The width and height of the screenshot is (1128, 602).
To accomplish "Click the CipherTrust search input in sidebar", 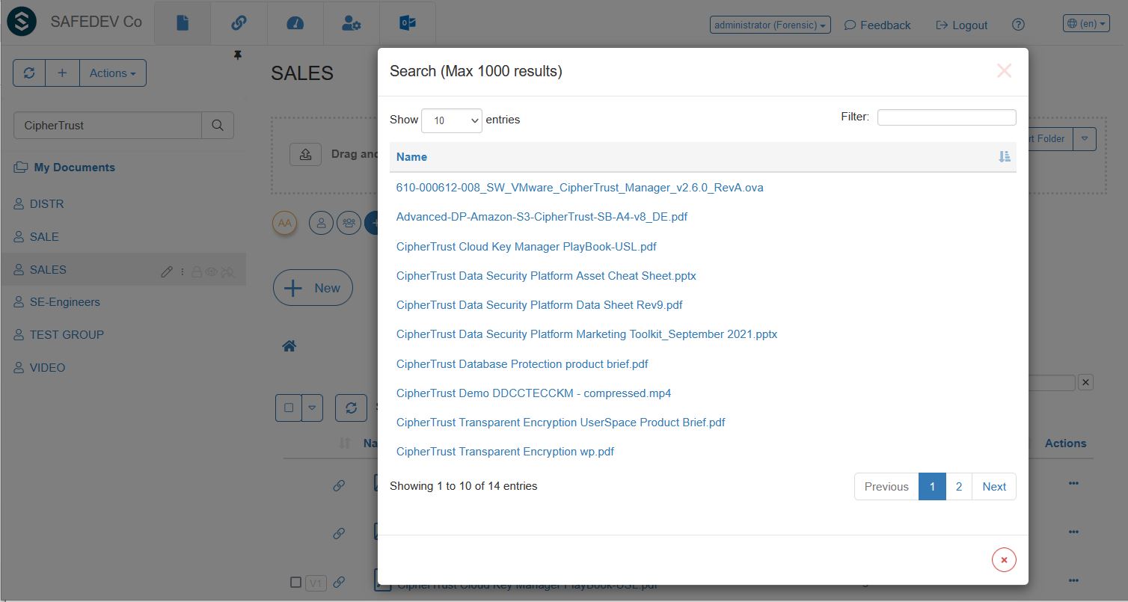I will [108, 126].
